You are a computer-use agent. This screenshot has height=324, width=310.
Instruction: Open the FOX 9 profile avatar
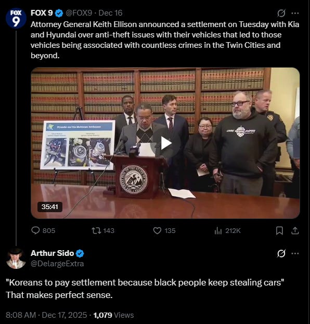[16, 18]
